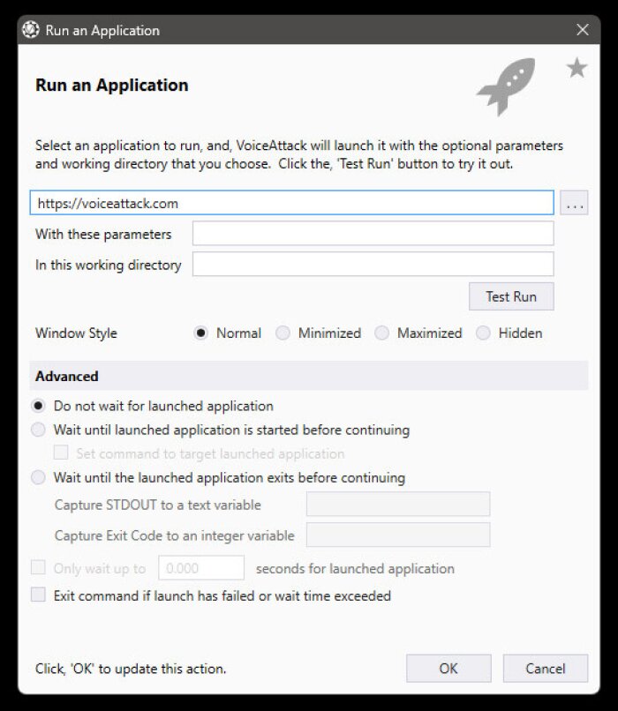
Task: Open file browser with the ellipsis button
Action: tap(574, 203)
